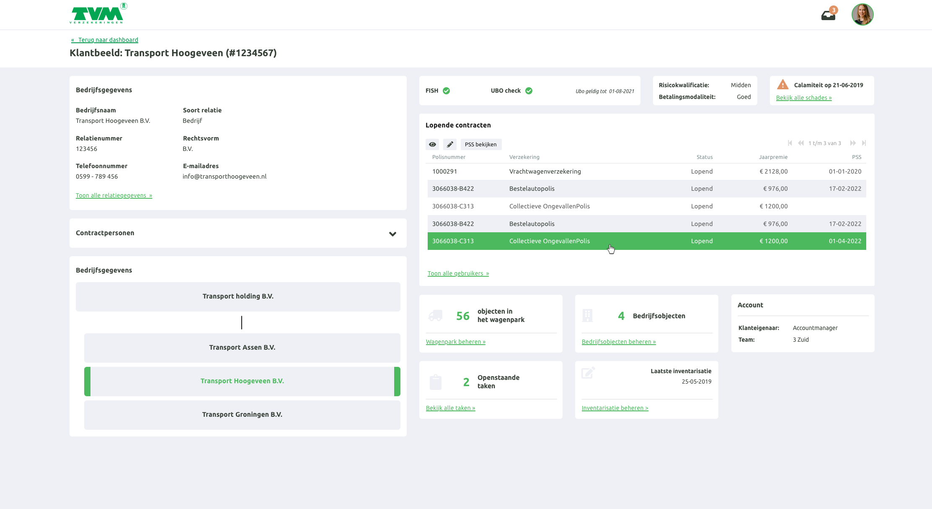Click the UBO check green mark

coord(529,91)
